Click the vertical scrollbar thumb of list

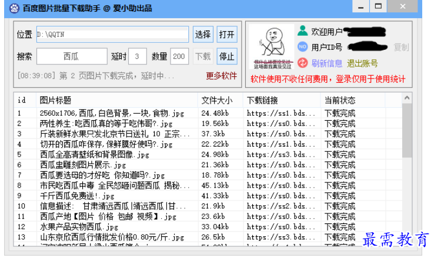click(x=407, y=130)
